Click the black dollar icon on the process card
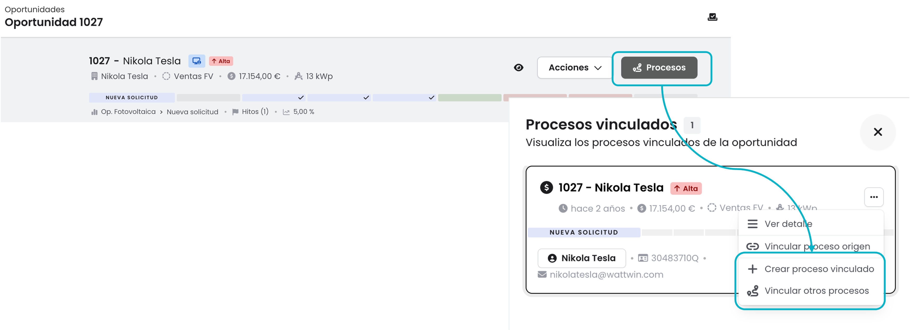910x330 pixels. pos(546,187)
